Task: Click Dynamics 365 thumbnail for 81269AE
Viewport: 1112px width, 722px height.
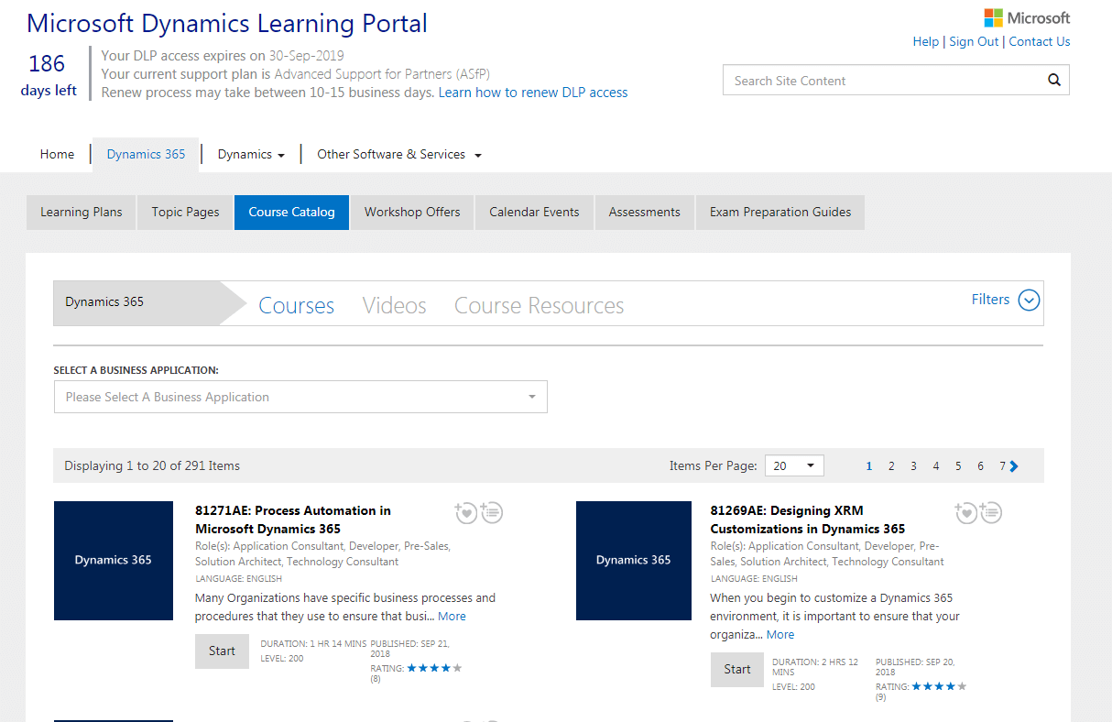Action: pyautogui.click(x=634, y=561)
